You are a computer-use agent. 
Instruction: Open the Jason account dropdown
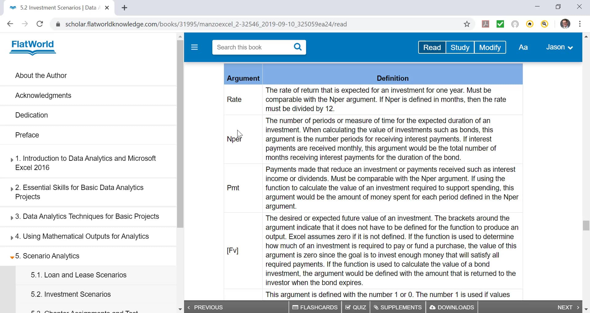(x=559, y=47)
